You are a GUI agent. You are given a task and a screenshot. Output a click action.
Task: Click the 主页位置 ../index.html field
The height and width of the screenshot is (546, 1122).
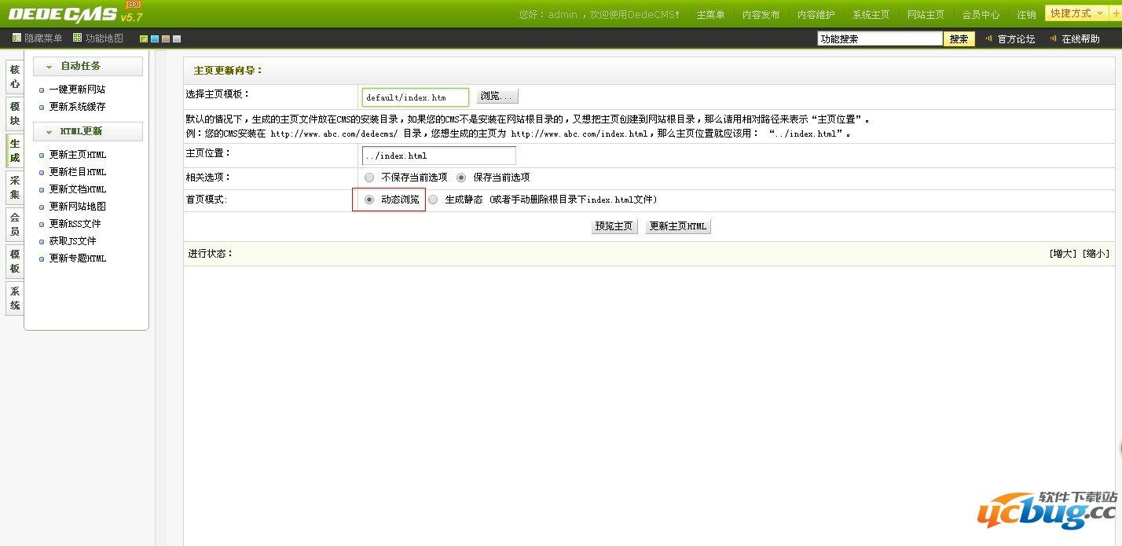439,156
